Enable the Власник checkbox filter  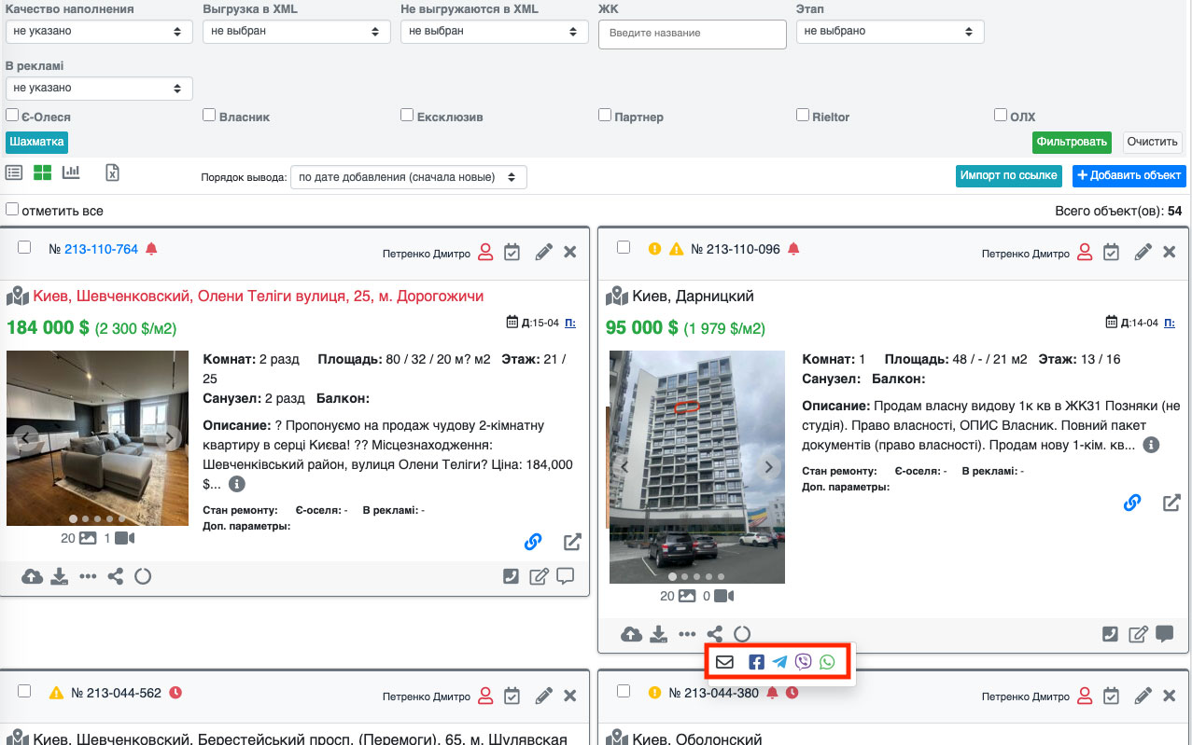click(x=209, y=116)
